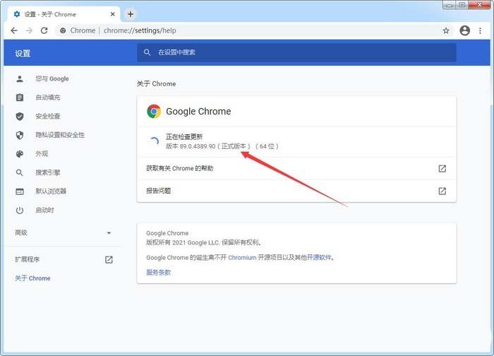Open the 服务条款 link
Viewport: 494px width, 356px height.
(x=158, y=272)
